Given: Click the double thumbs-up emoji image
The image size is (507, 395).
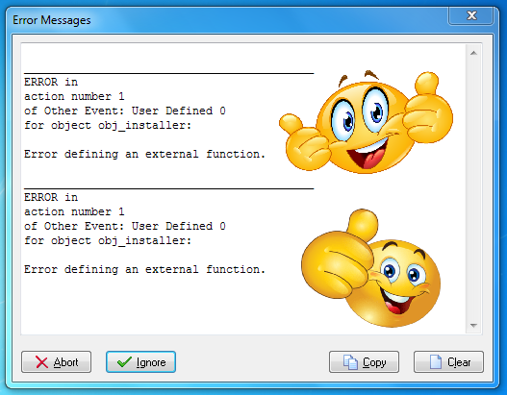Looking at the screenshot, I should click(366, 122).
